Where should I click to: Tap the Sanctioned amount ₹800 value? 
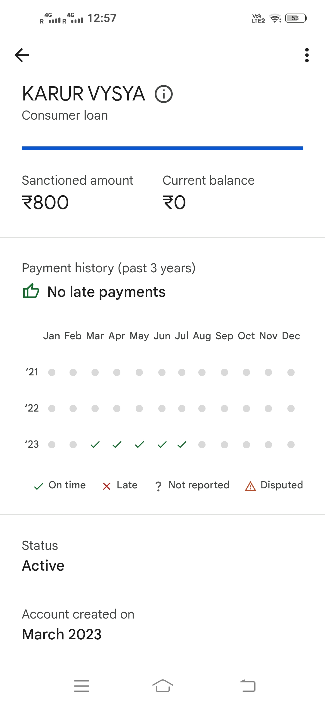[45, 202]
